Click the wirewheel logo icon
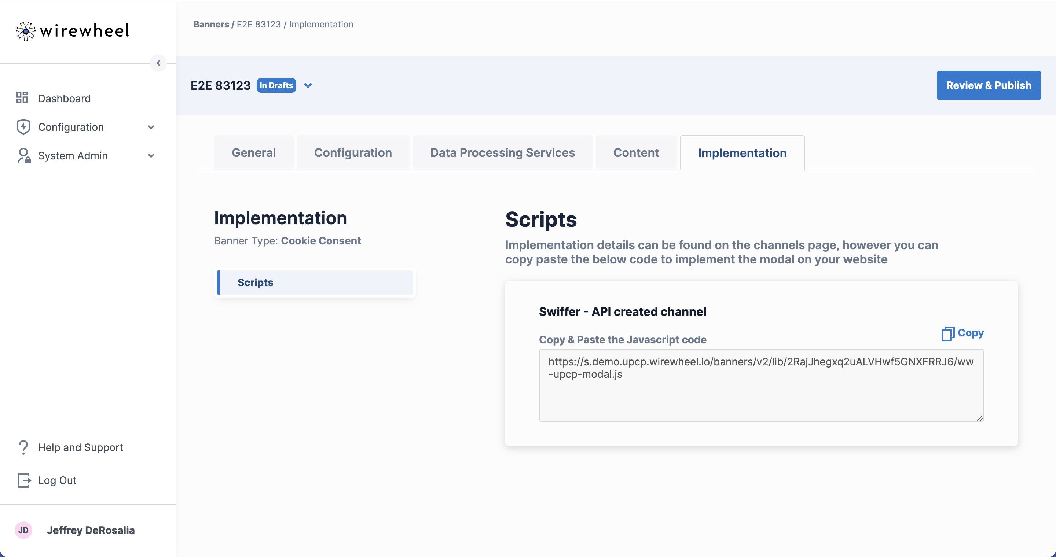This screenshot has width=1056, height=557. (x=25, y=31)
